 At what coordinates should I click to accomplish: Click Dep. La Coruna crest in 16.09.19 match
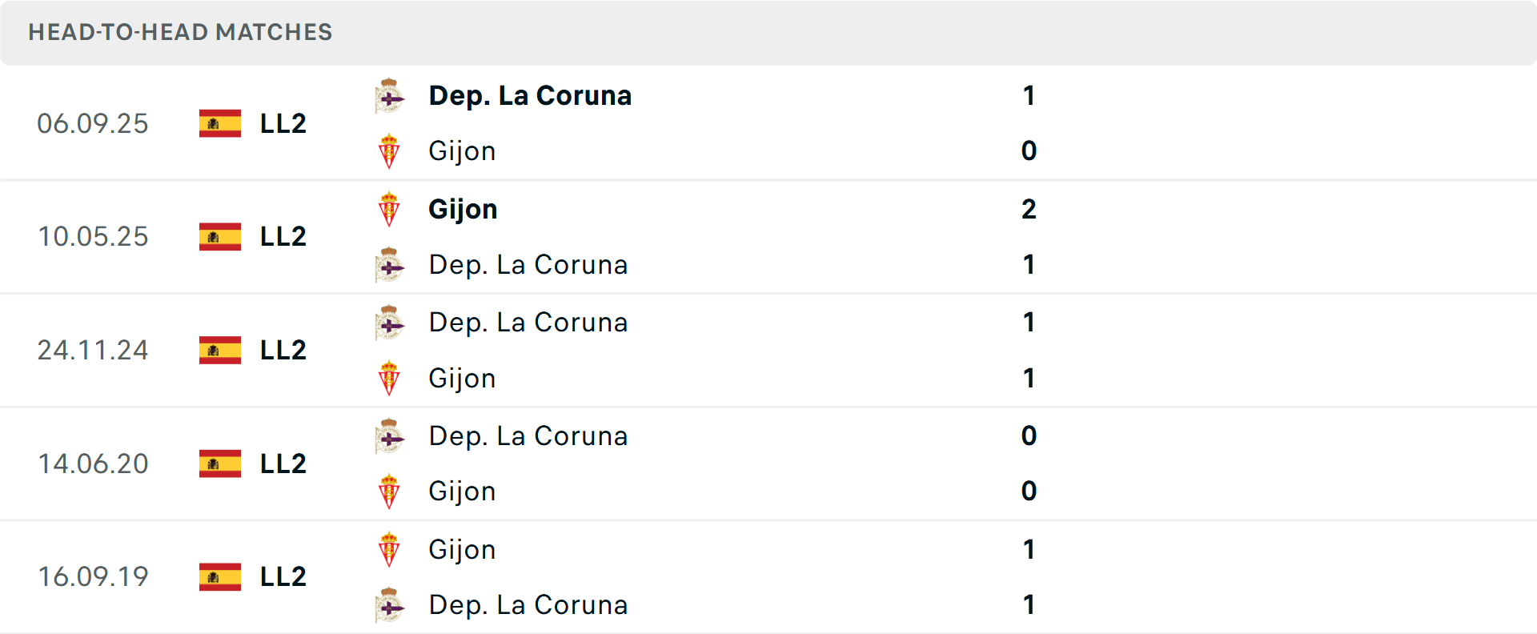click(x=390, y=605)
